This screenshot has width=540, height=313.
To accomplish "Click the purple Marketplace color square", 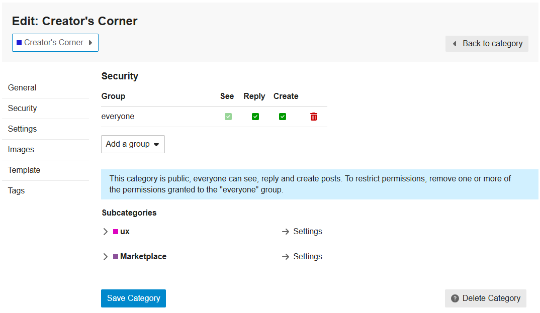I will pyautogui.click(x=116, y=257).
